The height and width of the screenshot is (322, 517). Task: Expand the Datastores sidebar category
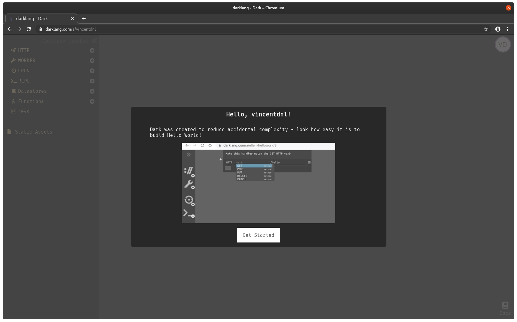coord(29,91)
